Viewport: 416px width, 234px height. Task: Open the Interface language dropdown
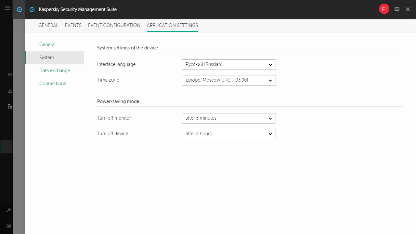(x=228, y=64)
